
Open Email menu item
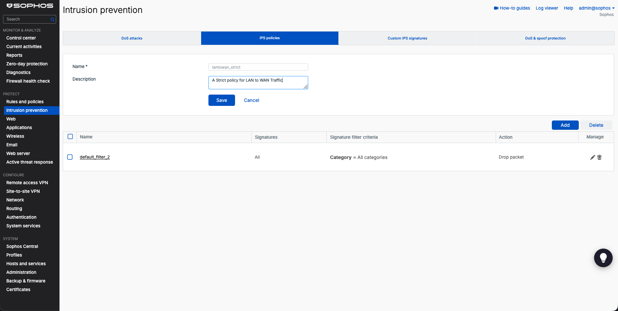(x=12, y=145)
